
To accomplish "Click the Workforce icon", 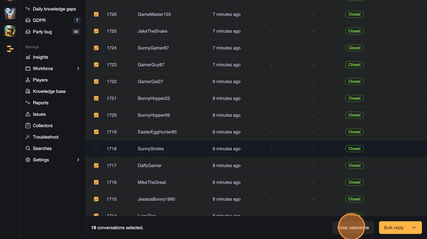I will [28, 69].
